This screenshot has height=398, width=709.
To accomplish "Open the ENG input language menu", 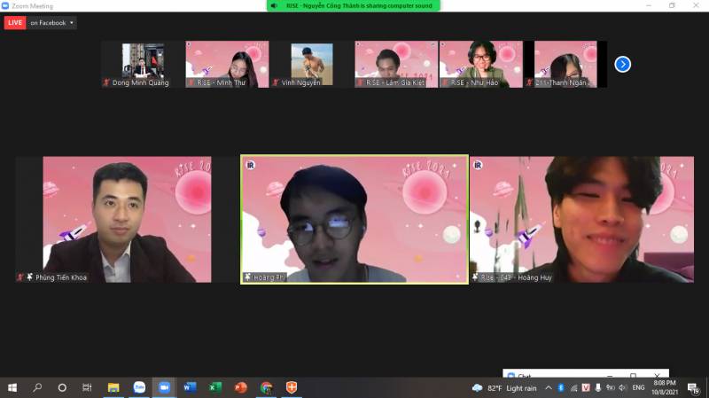I will 638,387.
